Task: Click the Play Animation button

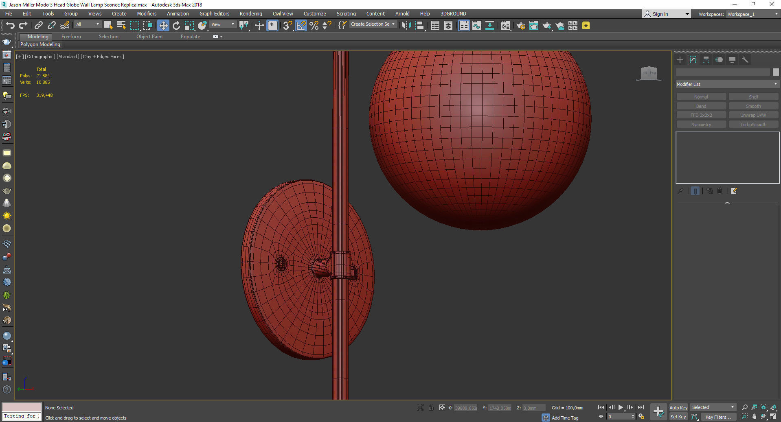Action: 621,407
